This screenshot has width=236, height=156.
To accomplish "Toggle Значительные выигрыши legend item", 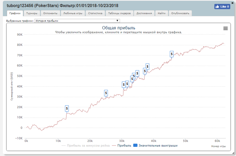I will click(x=155, y=146).
